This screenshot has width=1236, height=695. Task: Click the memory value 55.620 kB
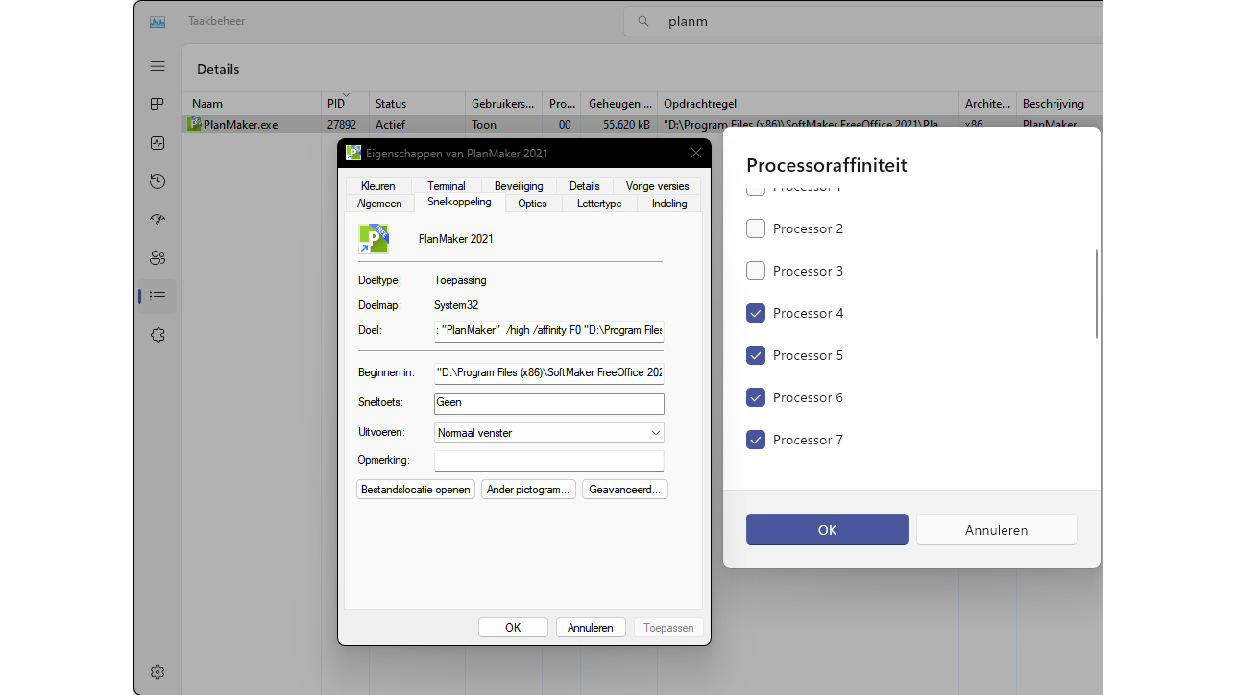[x=626, y=125]
